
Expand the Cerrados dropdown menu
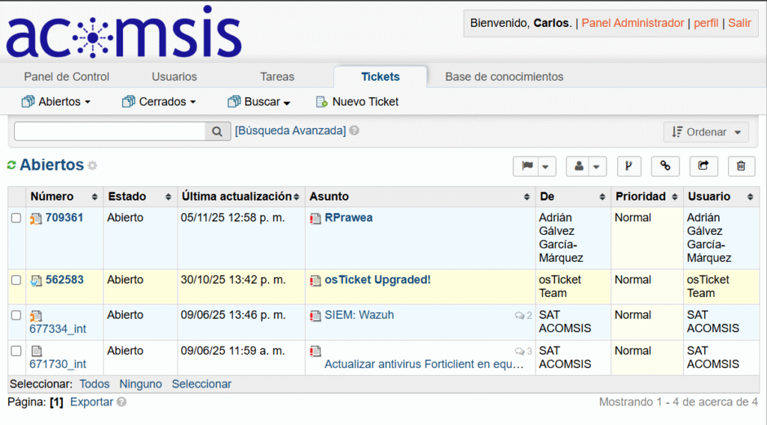159,102
